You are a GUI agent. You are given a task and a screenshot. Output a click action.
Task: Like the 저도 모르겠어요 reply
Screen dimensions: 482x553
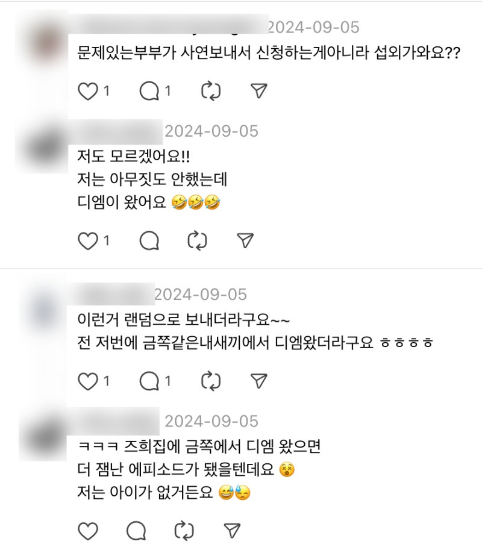89,241
